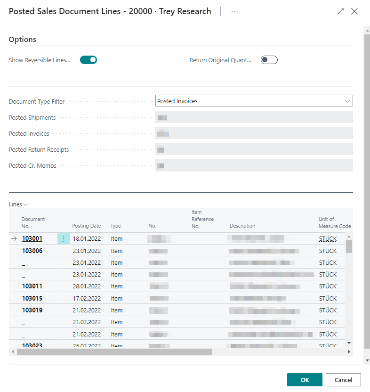Sort by Posting Date column header
The width and height of the screenshot is (370, 392).
tap(87, 226)
